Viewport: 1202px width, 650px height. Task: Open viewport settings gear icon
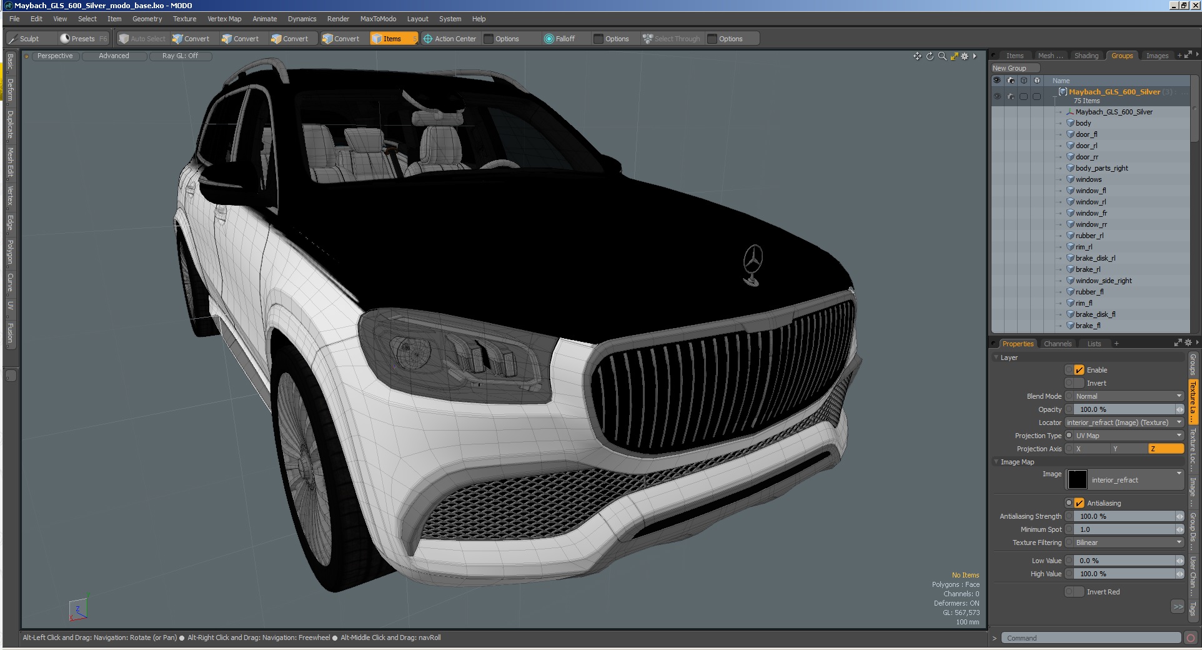coord(965,56)
